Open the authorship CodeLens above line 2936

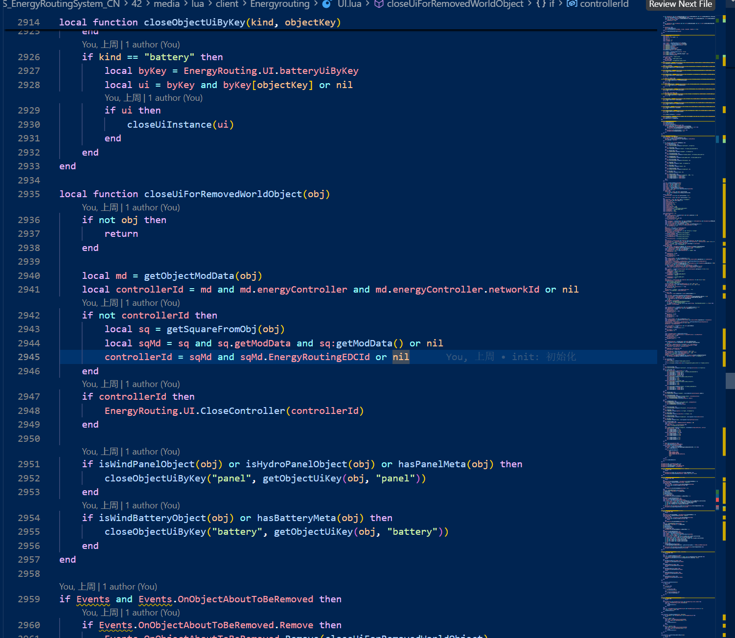(131, 207)
